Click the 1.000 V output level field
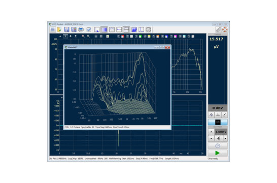This screenshot has width=277, height=183. coord(221,132)
